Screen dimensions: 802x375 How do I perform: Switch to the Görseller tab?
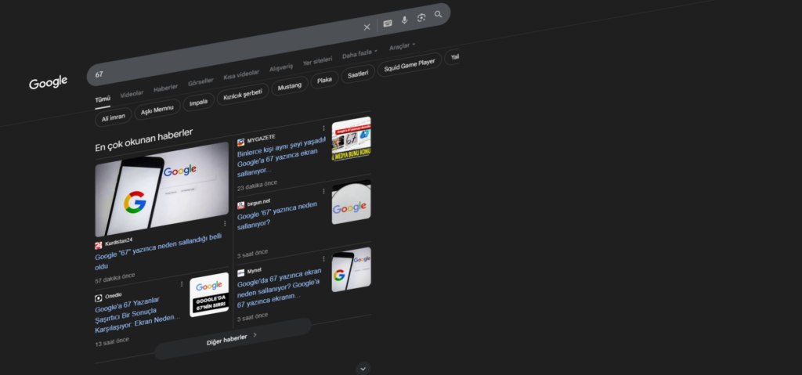click(x=200, y=82)
